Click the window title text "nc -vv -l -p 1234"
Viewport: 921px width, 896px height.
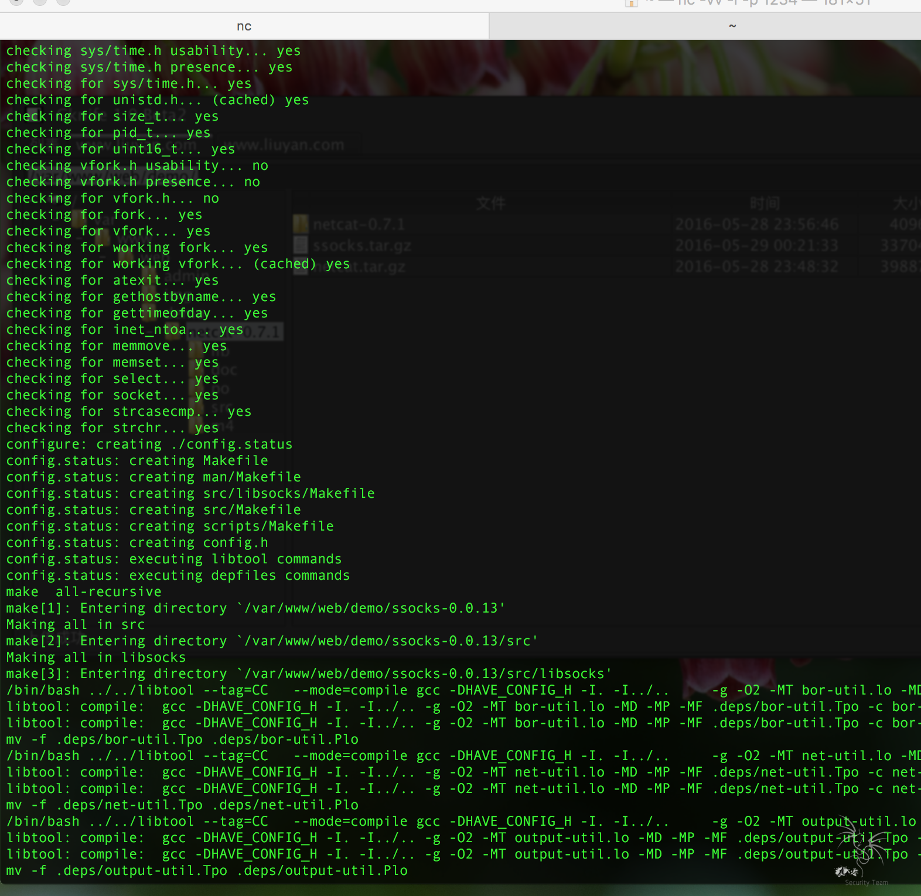click(738, 3)
